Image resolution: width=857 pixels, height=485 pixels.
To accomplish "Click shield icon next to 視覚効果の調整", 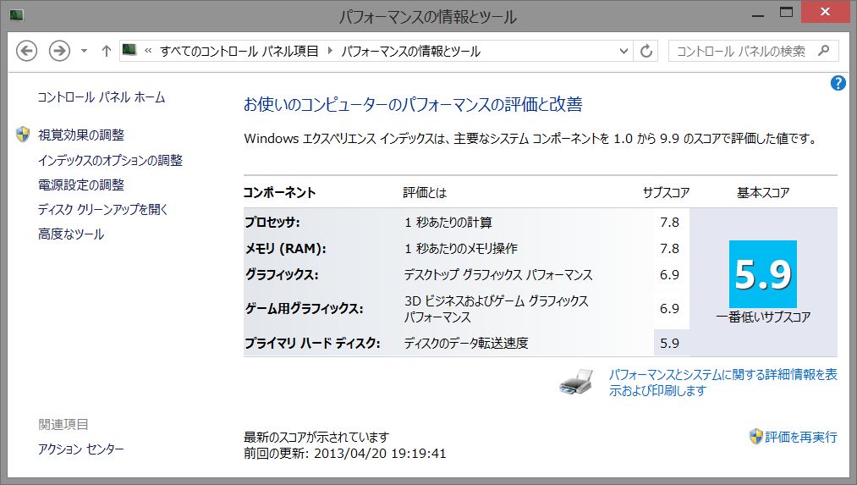I will (23, 135).
